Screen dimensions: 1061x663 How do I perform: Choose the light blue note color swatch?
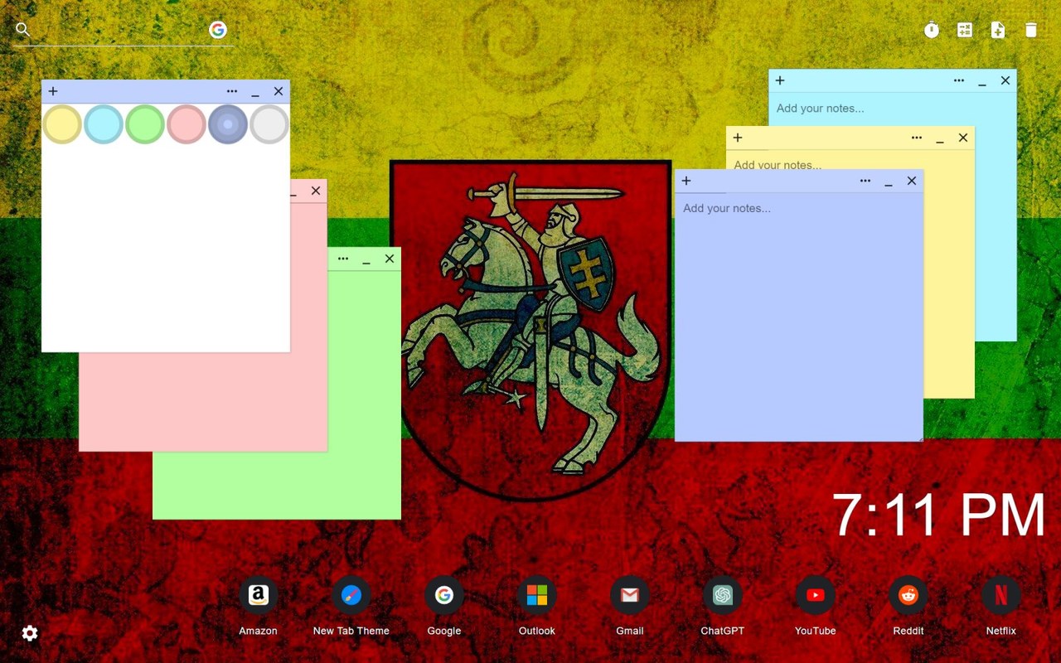104,124
